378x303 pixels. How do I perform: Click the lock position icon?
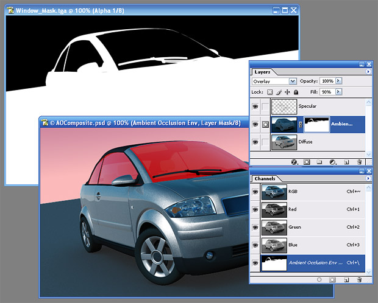287,92
